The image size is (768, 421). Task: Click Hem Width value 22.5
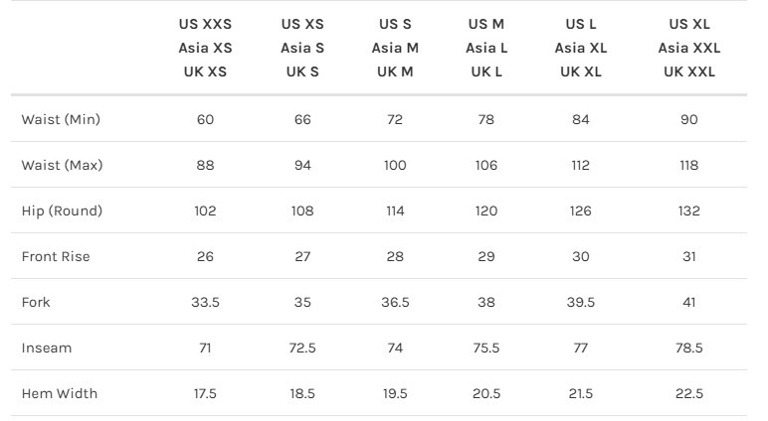(x=689, y=393)
